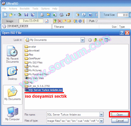Click the Path field in the main window
Viewport: 131px width, 126px height.
point(113,21)
